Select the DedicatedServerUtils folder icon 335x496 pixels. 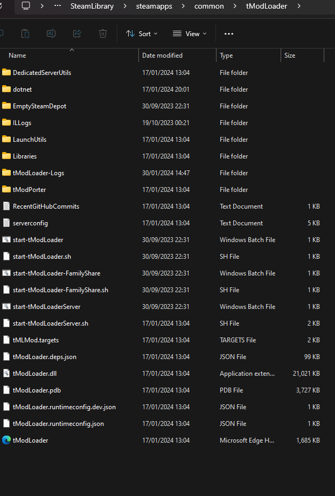[6, 72]
